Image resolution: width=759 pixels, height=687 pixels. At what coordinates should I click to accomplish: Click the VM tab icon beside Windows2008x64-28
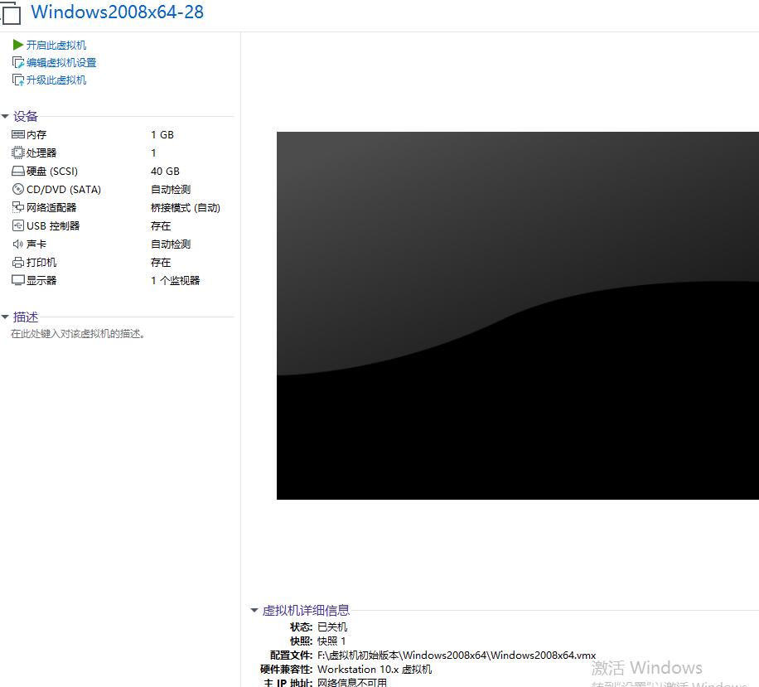coord(11,13)
